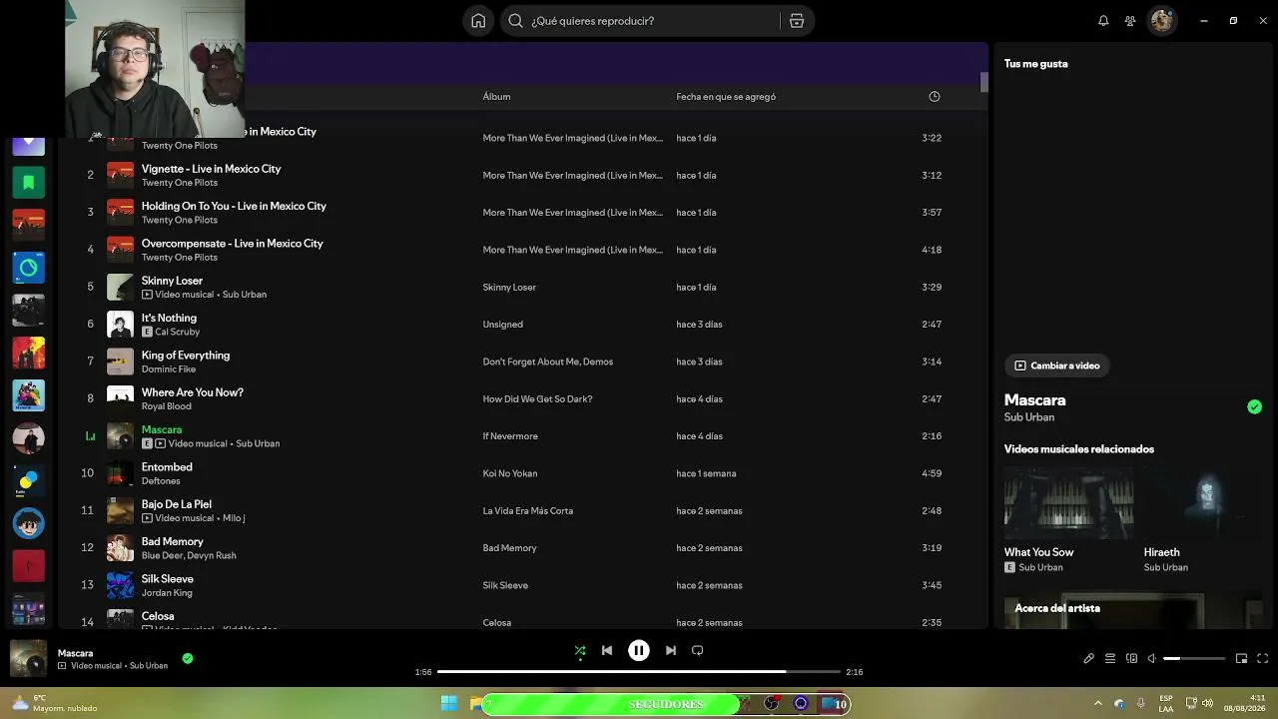The image size is (1278, 719).
Task: Select the 'Silk Sleeve' track title
Action: [x=168, y=579]
